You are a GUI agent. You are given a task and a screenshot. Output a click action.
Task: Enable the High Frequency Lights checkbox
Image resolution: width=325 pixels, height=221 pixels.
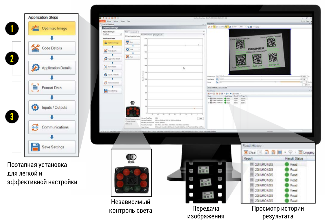click(126, 119)
